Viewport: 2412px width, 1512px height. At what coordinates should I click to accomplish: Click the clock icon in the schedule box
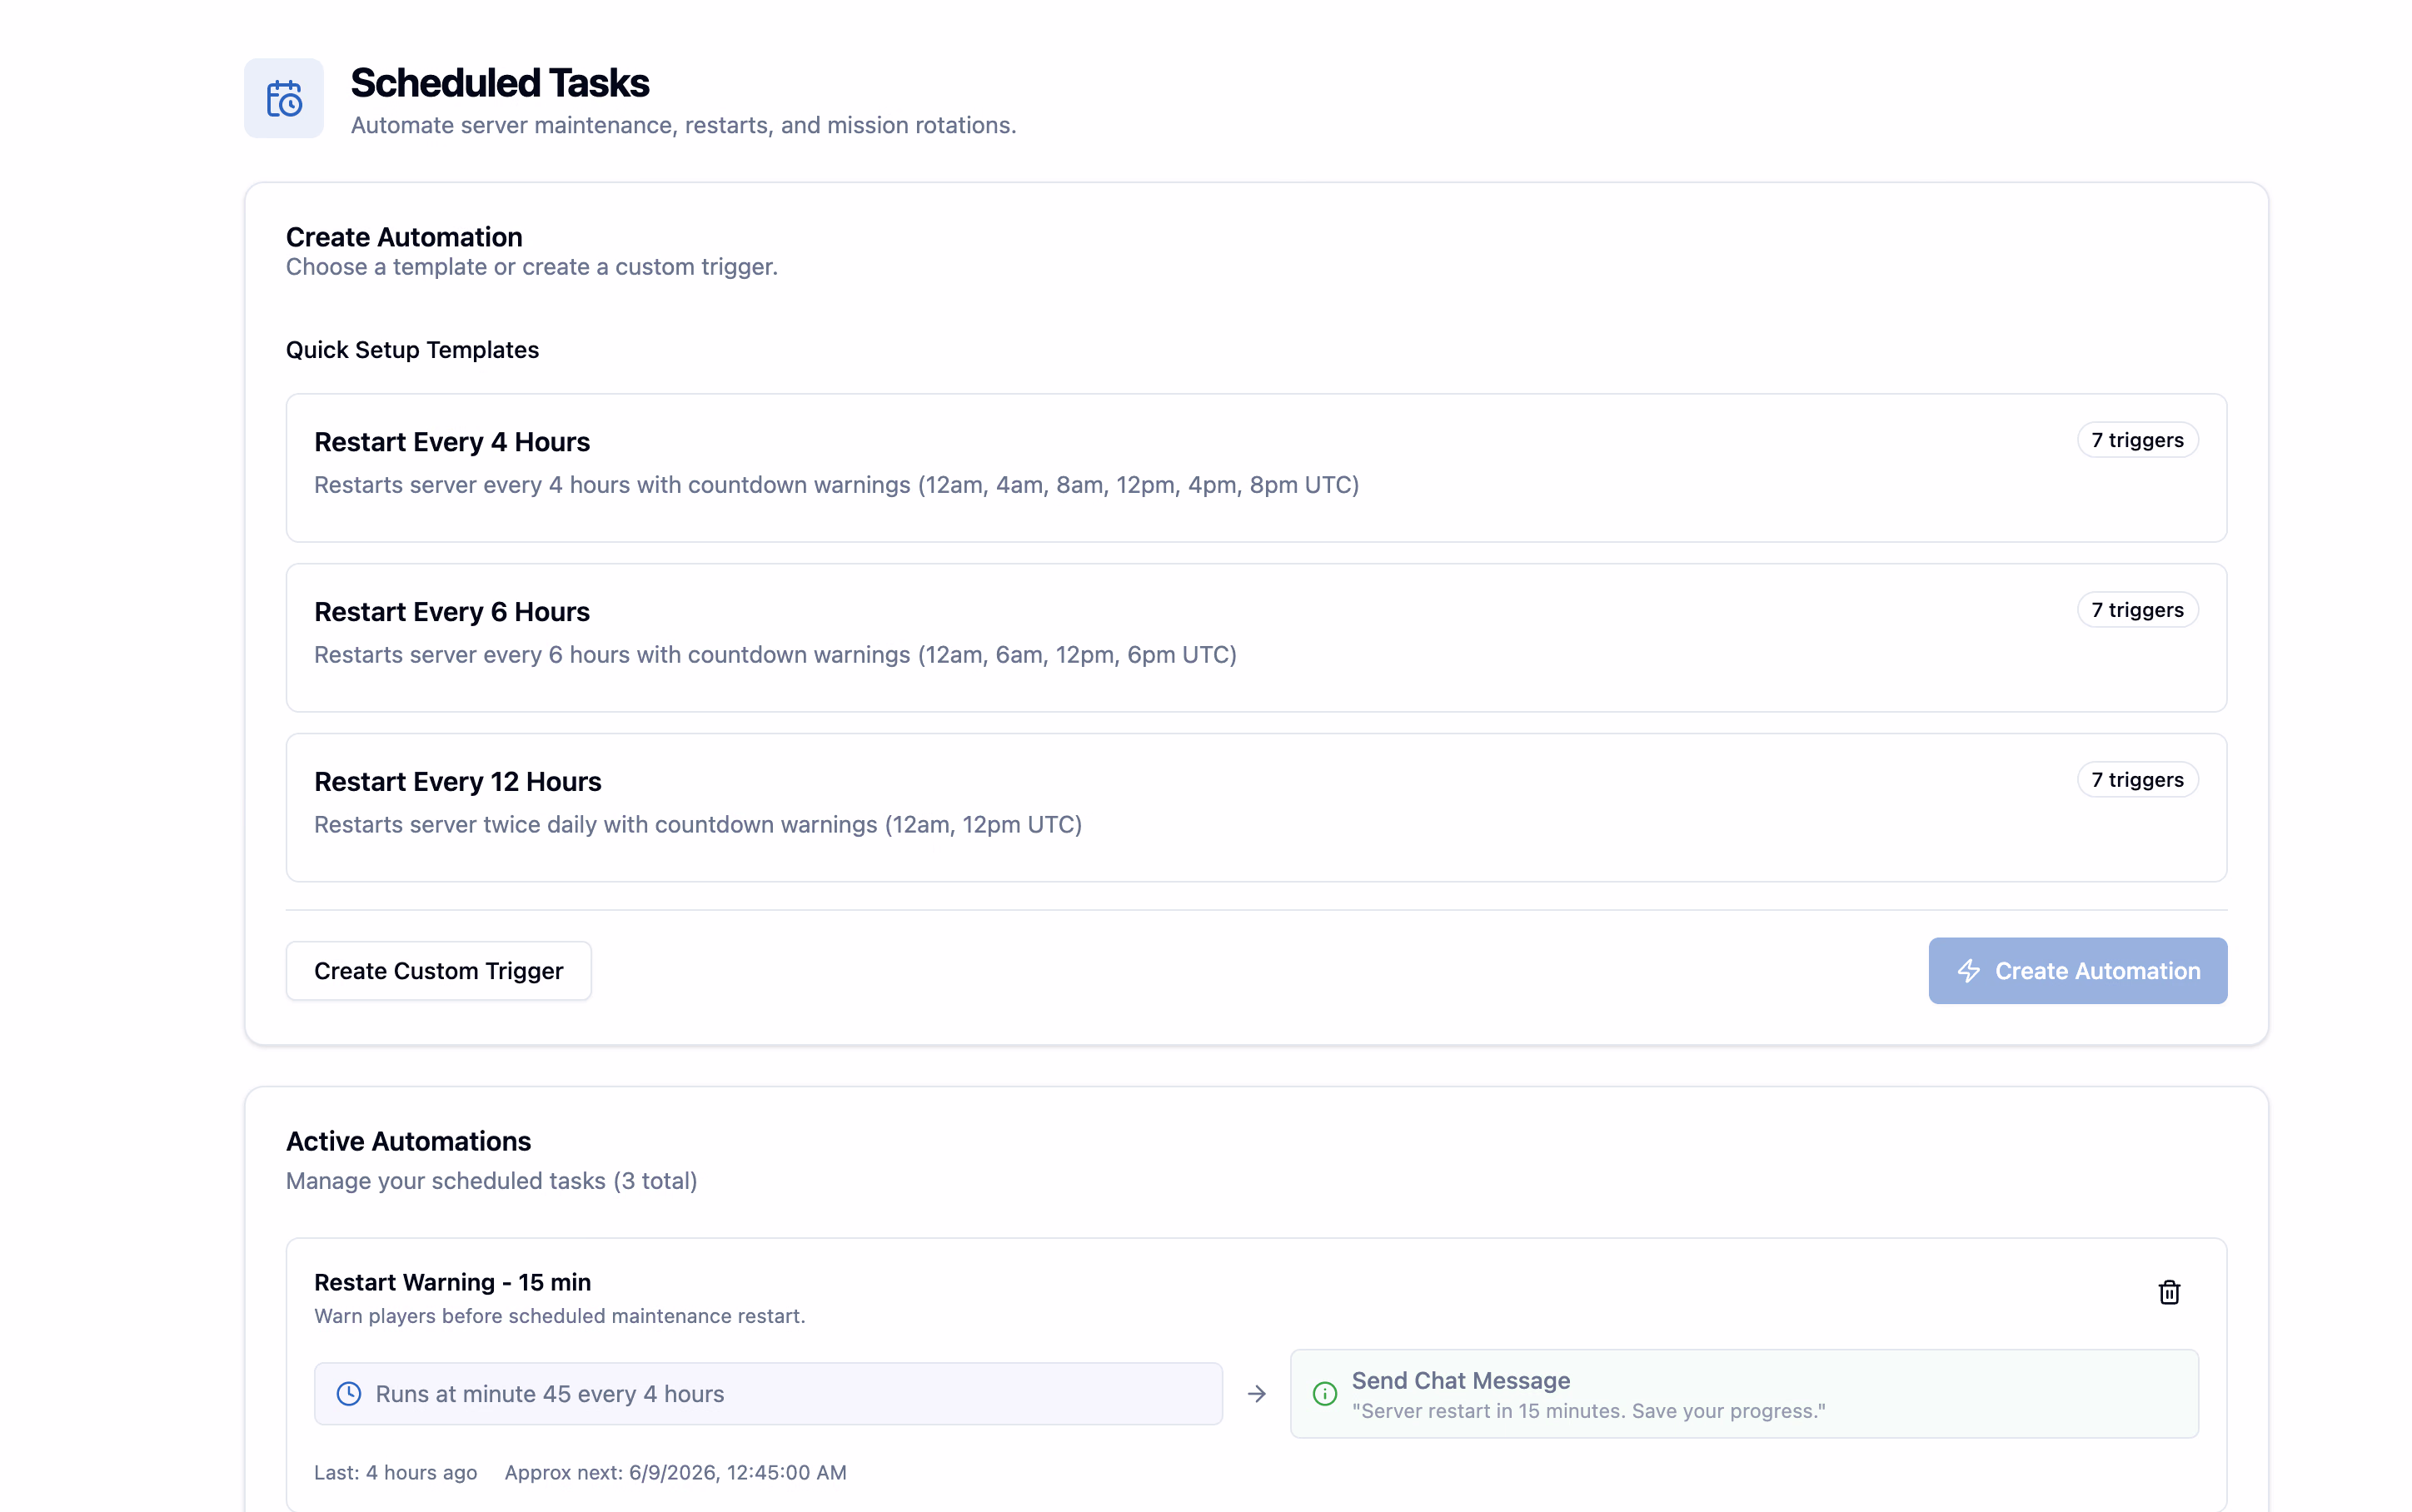[349, 1393]
